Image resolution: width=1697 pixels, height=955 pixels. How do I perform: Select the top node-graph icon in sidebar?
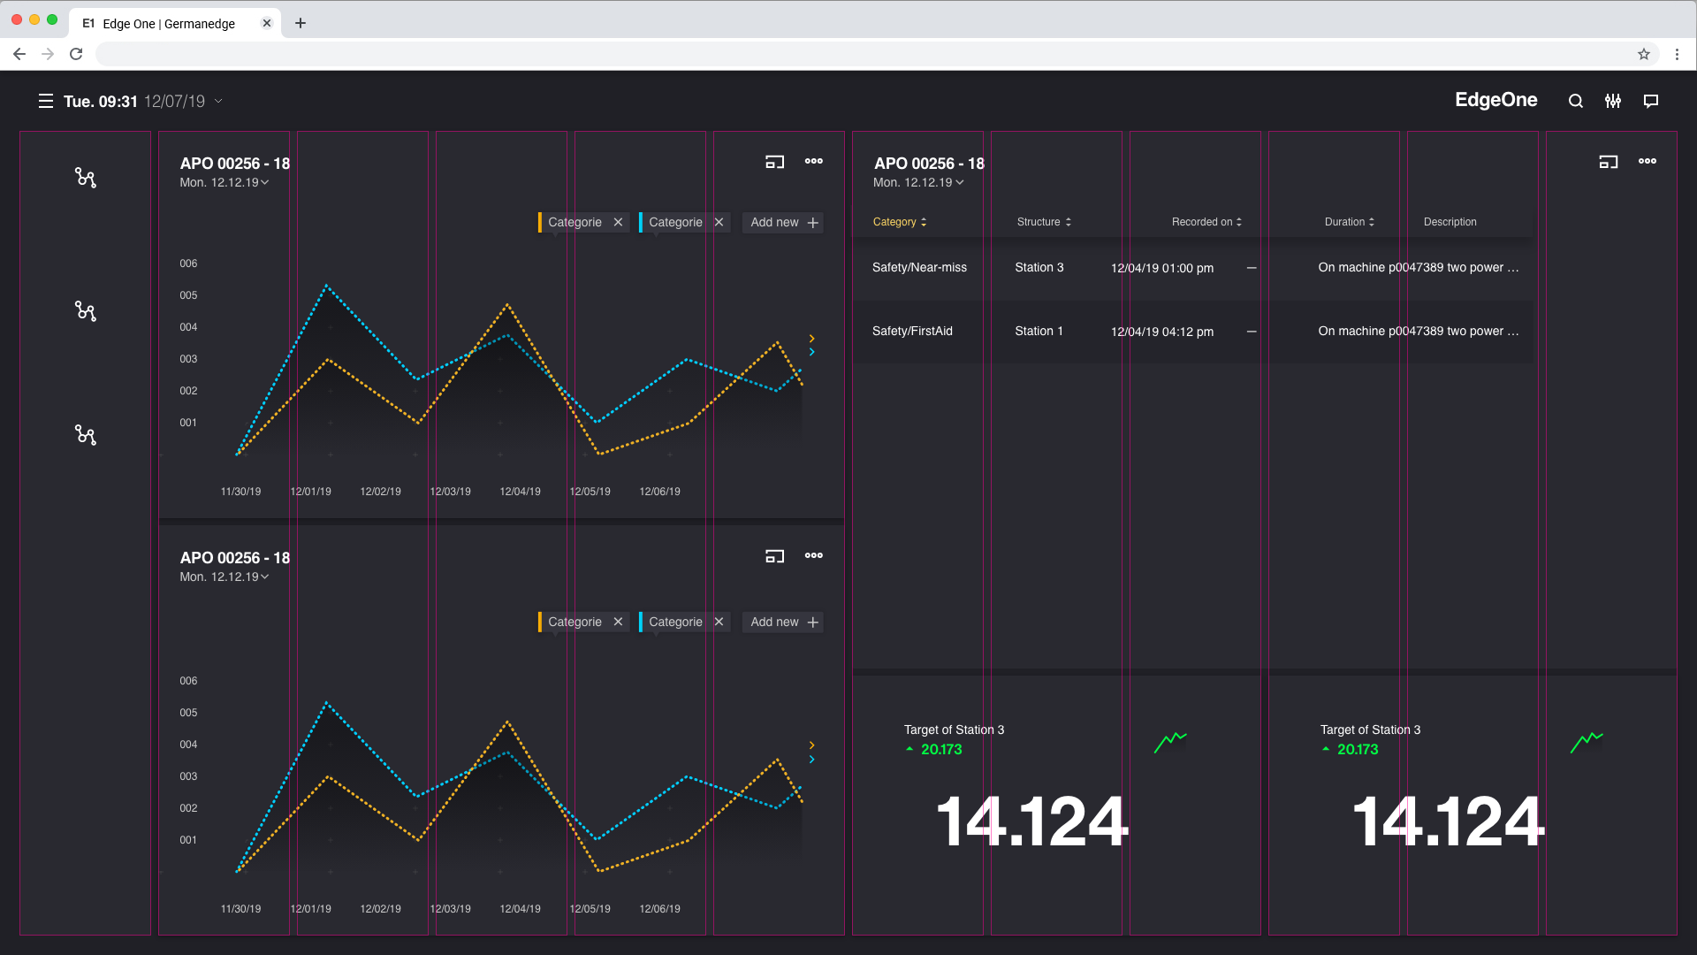(x=85, y=178)
